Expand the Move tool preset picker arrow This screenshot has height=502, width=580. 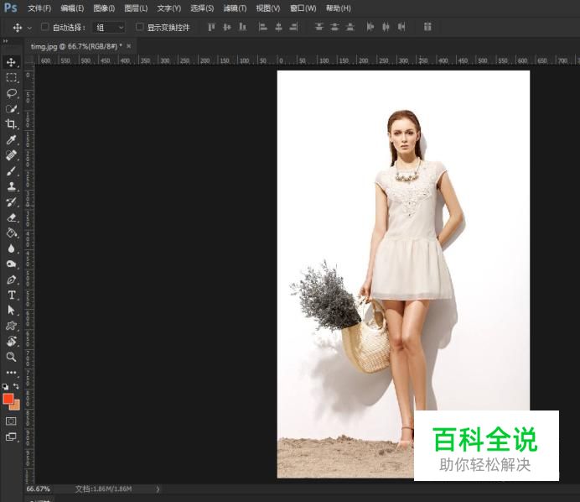coord(30,28)
